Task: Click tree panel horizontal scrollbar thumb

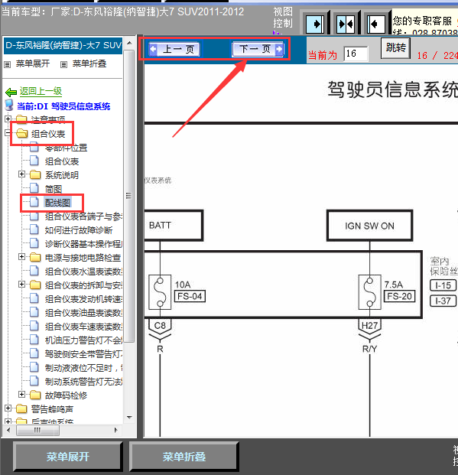Action: click(x=37, y=430)
